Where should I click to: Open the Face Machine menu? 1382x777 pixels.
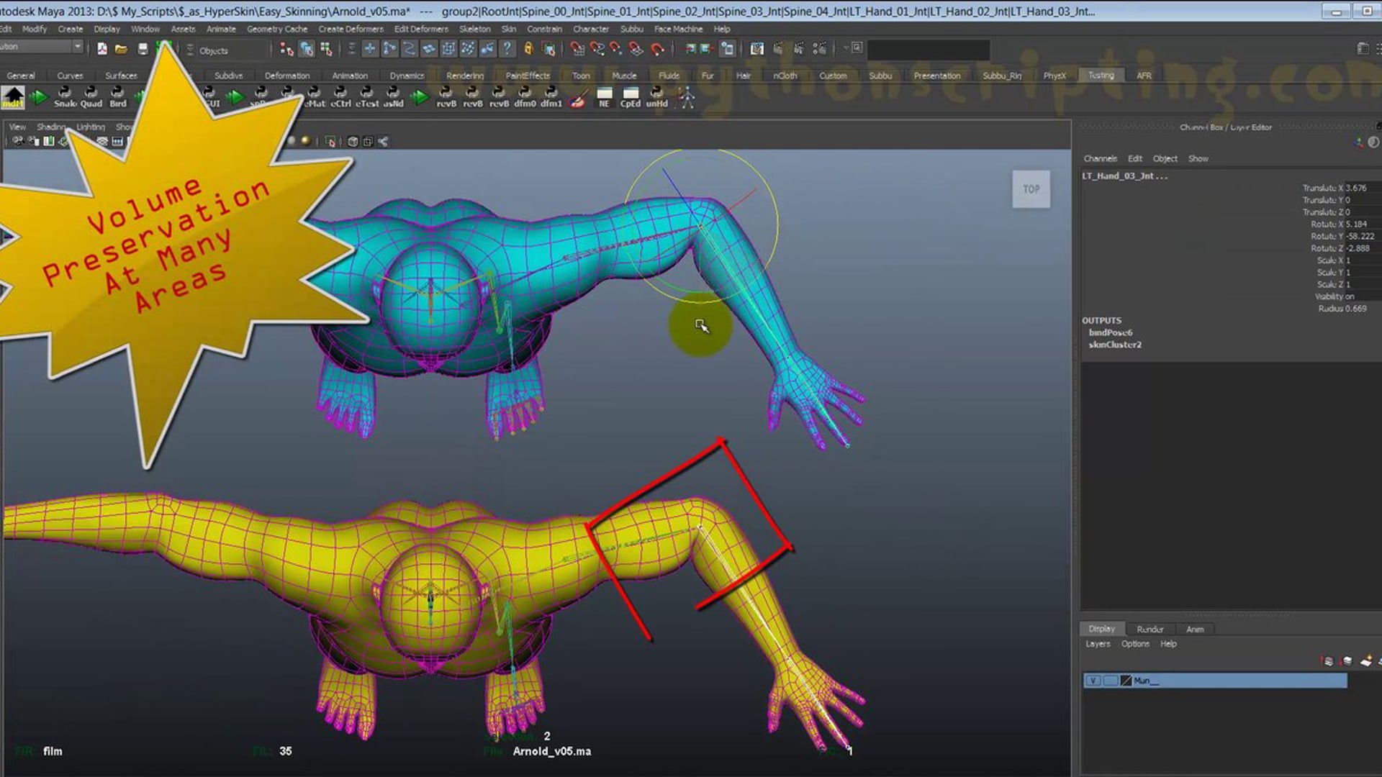pyautogui.click(x=678, y=29)
